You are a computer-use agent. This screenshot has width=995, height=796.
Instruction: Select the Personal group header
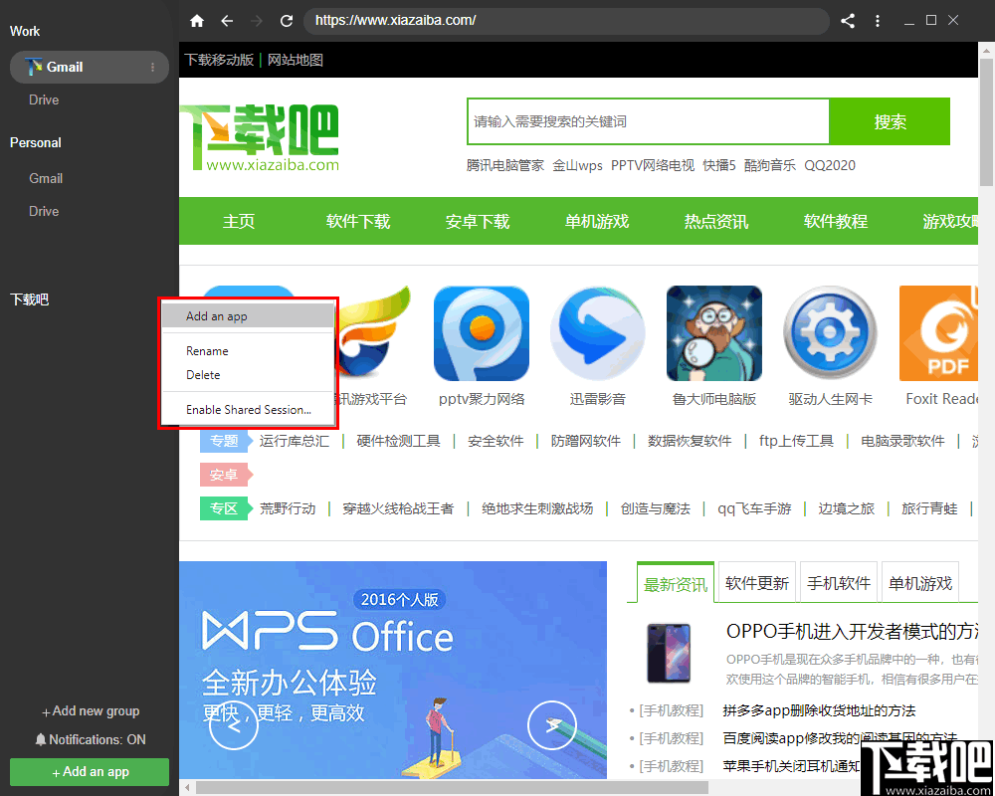click(x=36, y=143)
